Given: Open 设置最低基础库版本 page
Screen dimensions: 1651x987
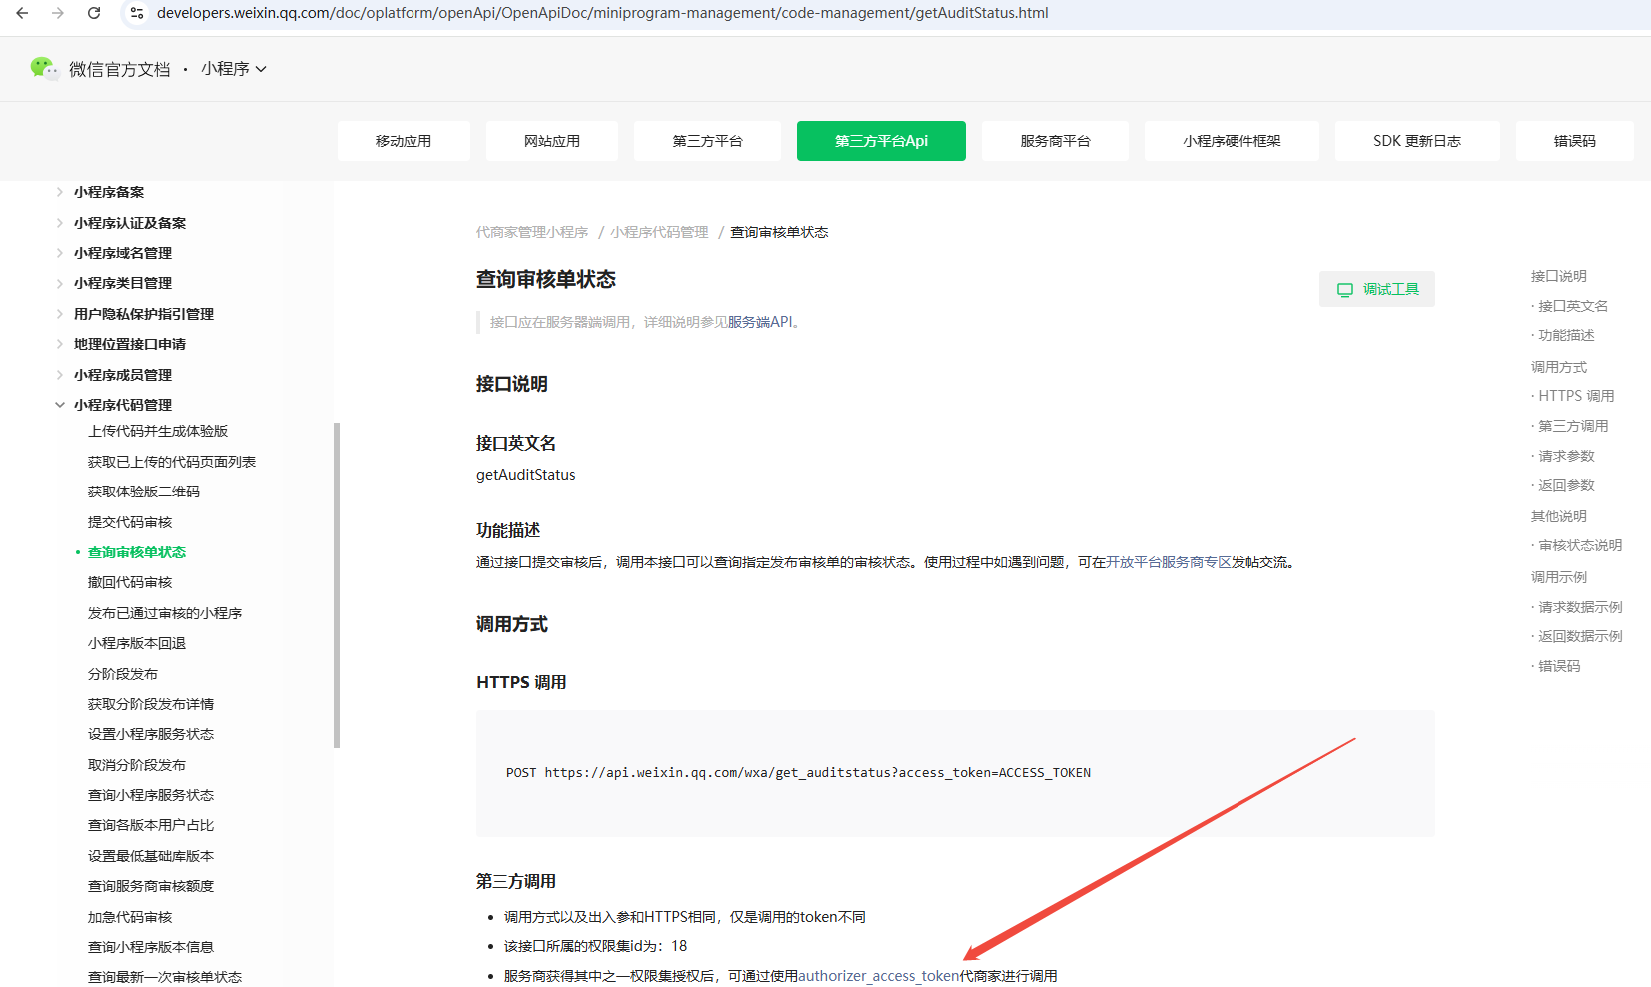Looking at the screenshot, I should pos(151,856).
